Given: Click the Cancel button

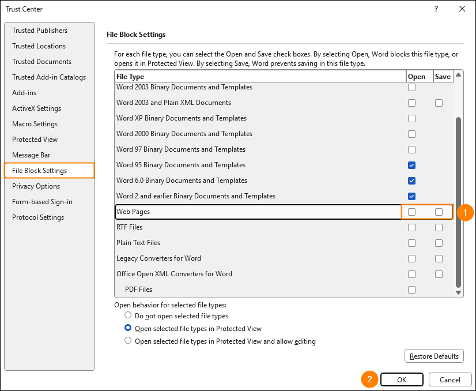Looking at the screenshot, I should [x=450, y=380].
